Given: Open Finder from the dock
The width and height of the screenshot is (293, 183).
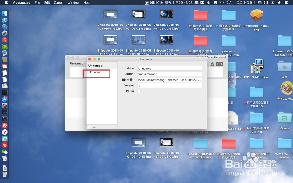Looking at the screenshot, I should click(x=5, y=13).
